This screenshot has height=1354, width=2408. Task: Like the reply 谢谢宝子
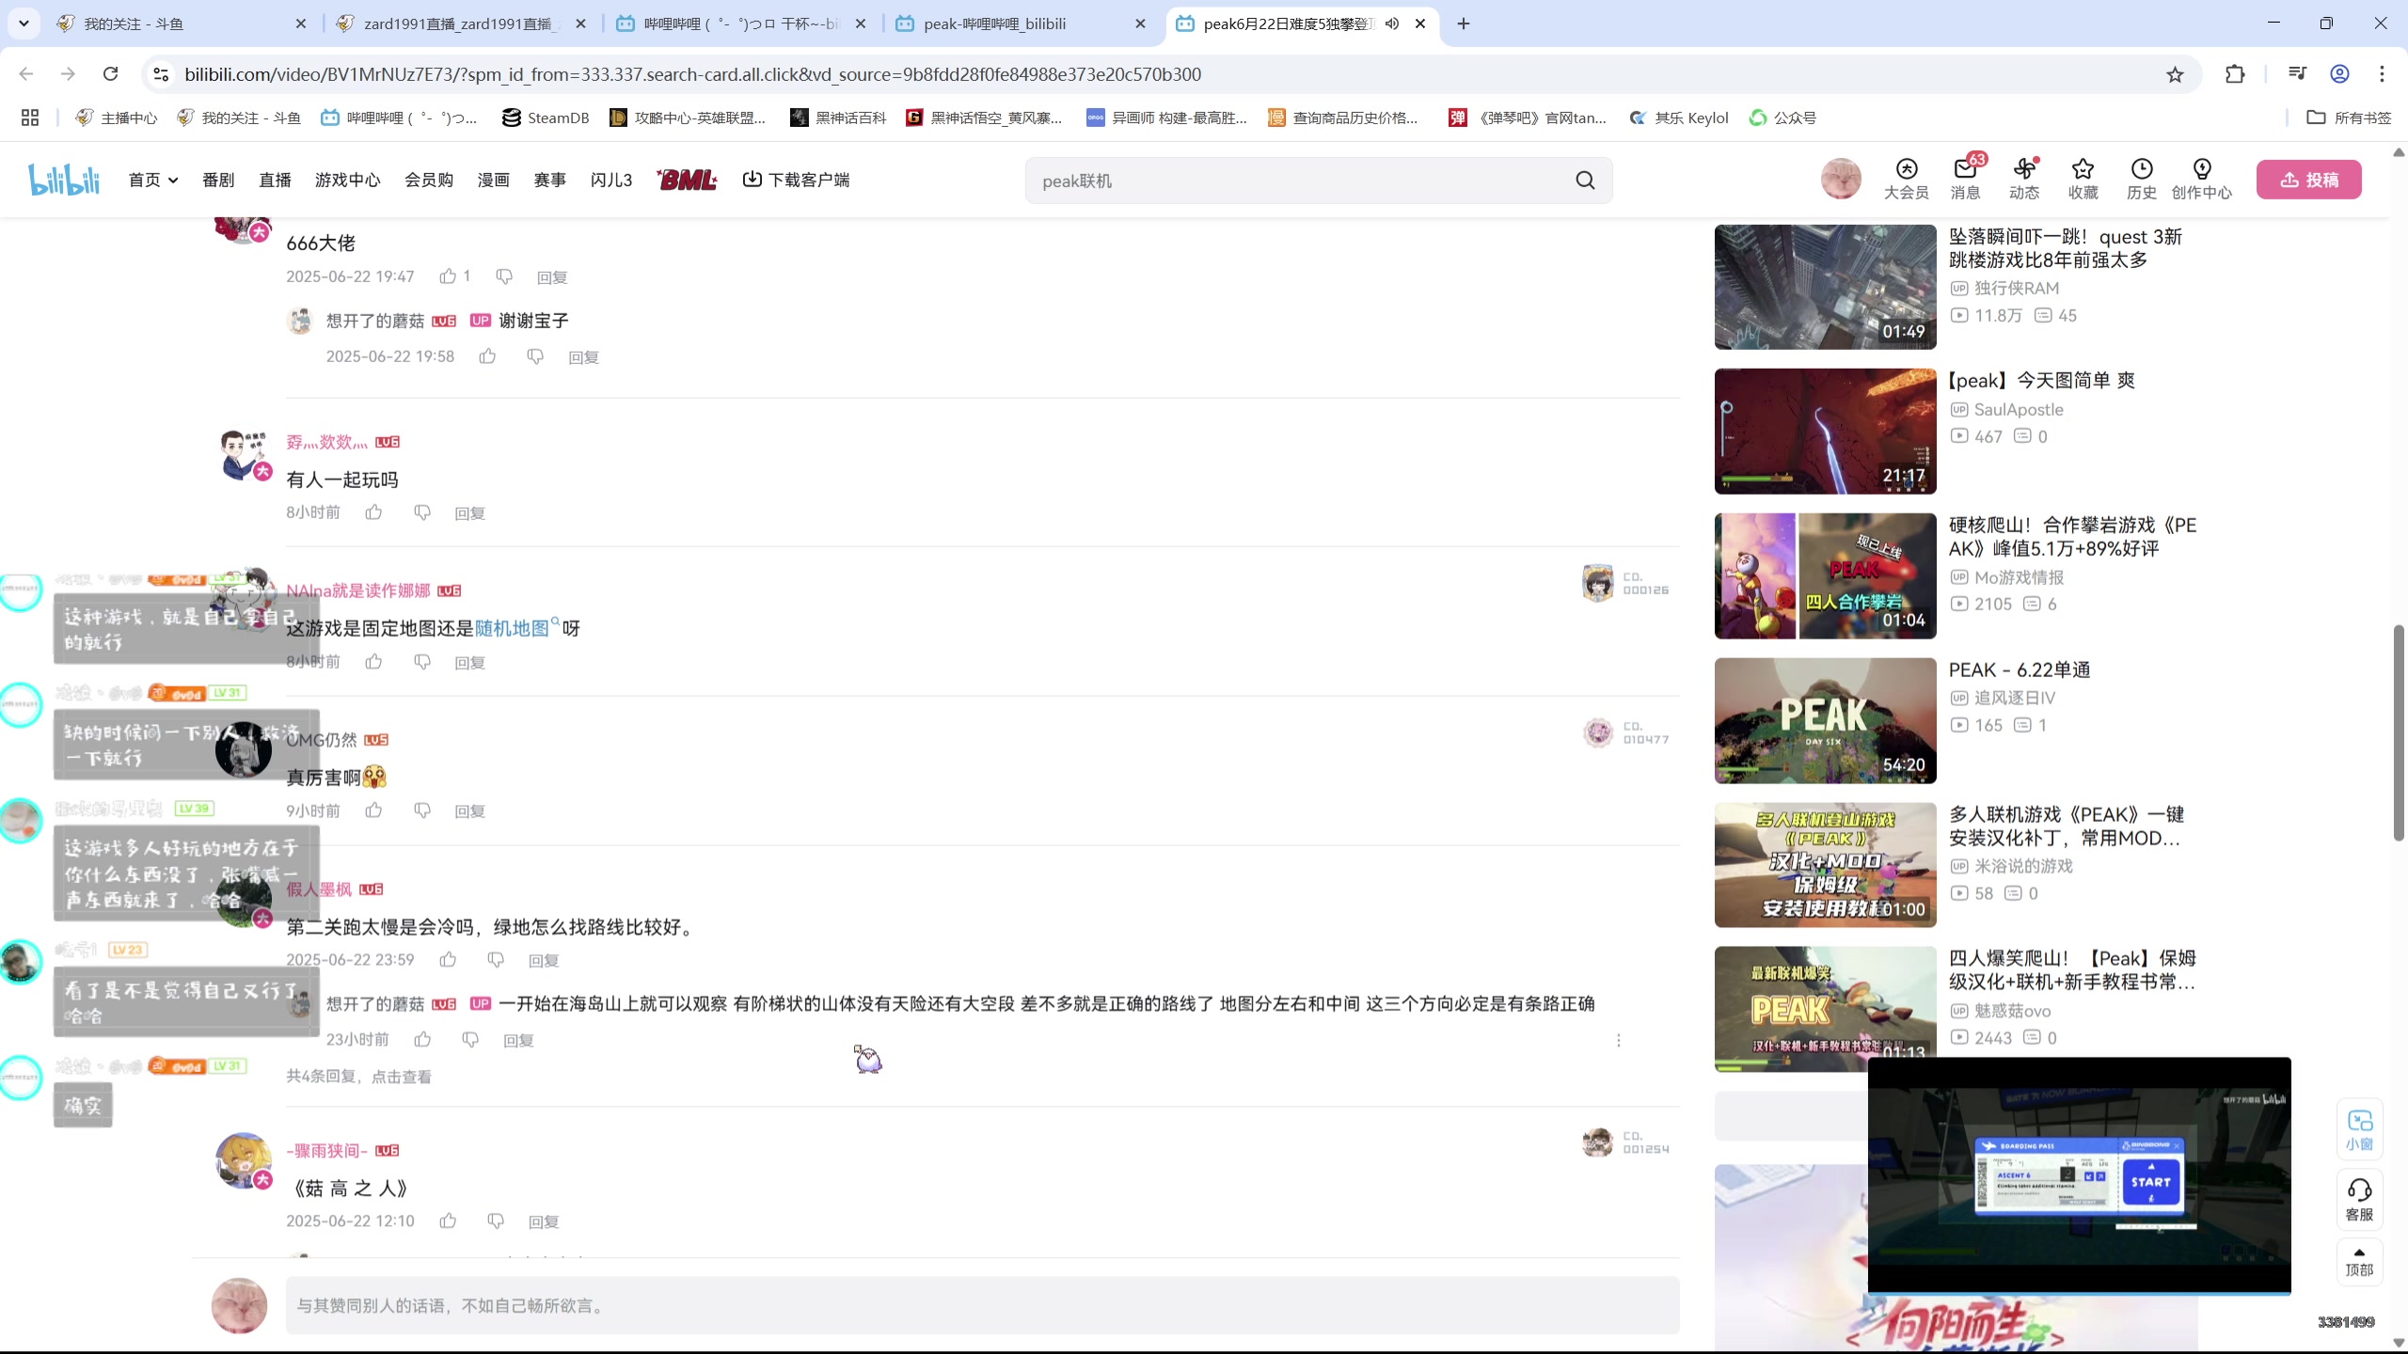click(487, 356)
